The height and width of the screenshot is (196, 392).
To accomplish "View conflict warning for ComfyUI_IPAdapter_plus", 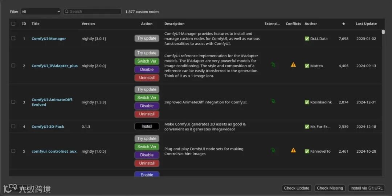I will click(293, 65).
